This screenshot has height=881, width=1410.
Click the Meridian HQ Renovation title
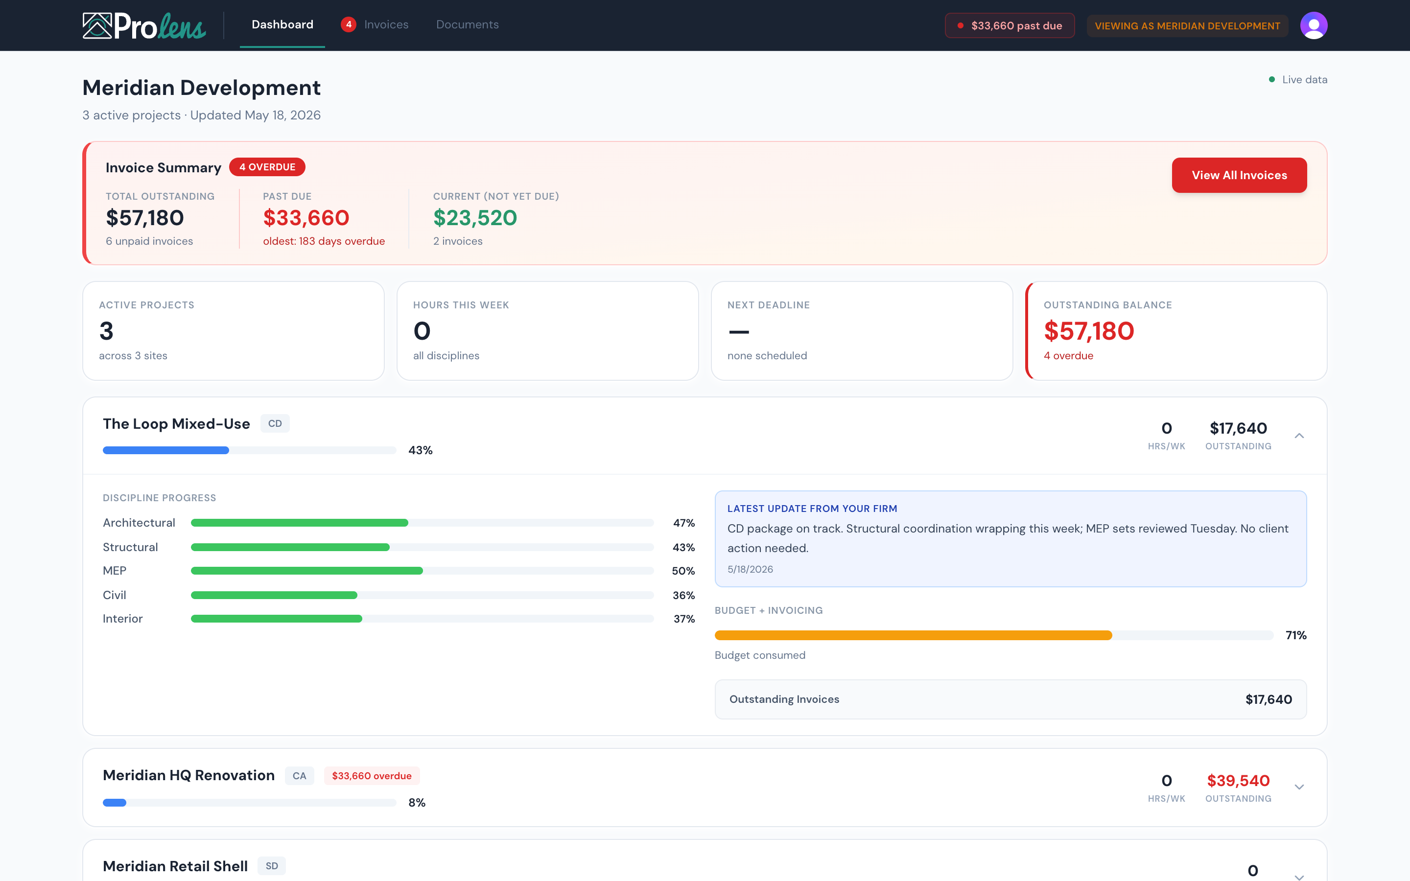pos(189,776)
